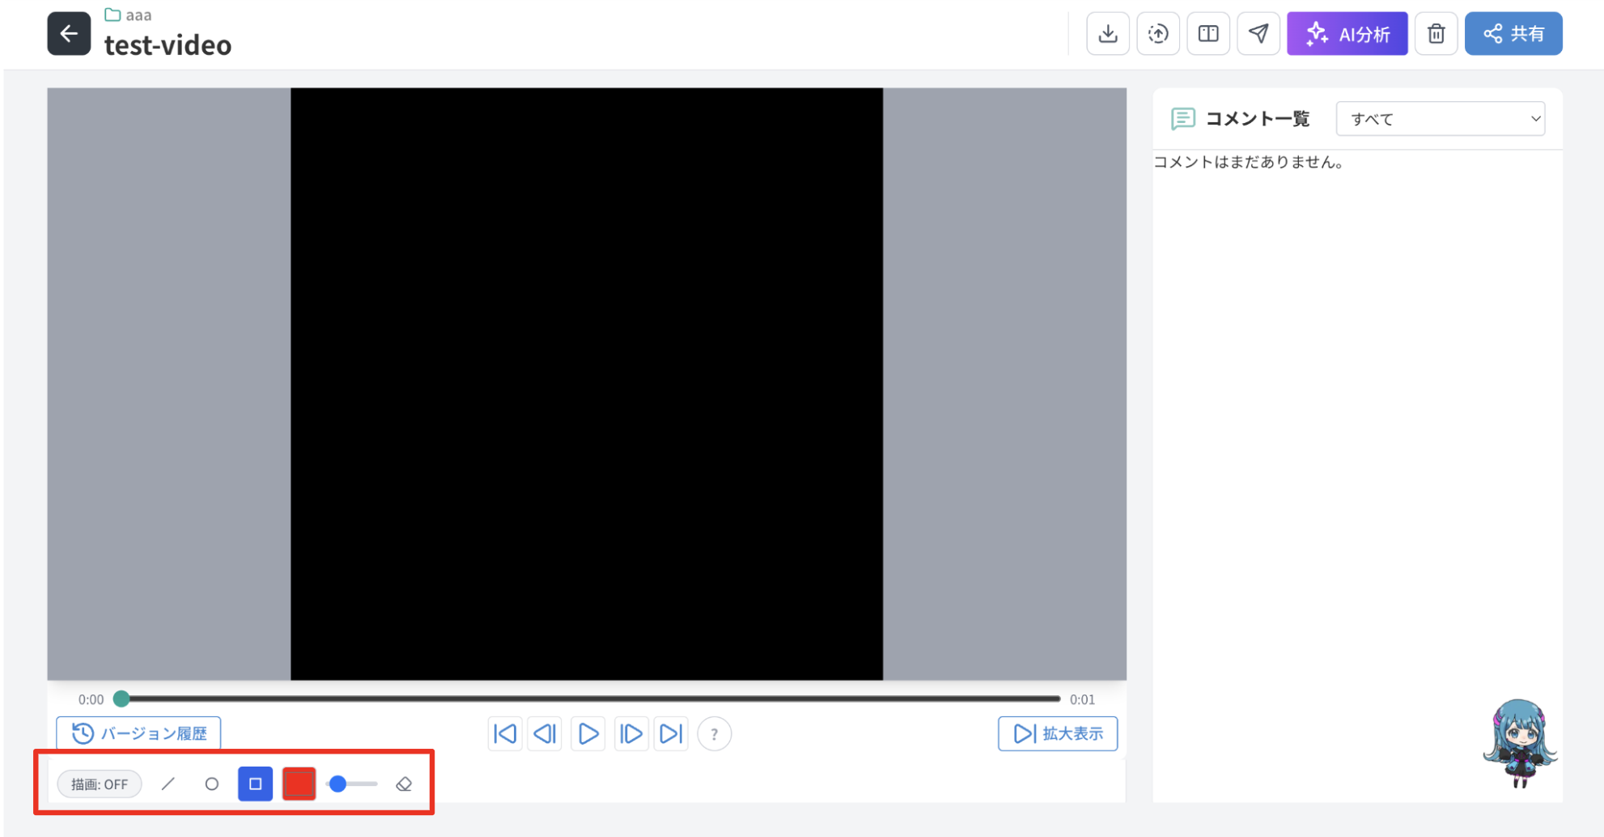Click the aaa folder breadcrumb
The height and width of the screenshot is (837, 1604).
tap(129, 15)
